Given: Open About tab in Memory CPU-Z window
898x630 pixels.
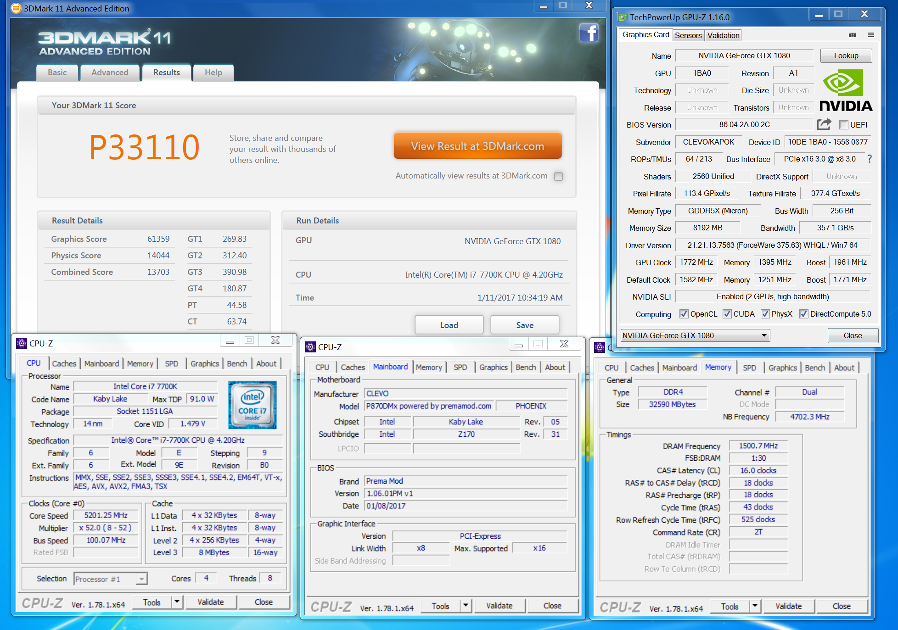Looking at the screenshot, I should pyautogui.click(x=844, y=368).
